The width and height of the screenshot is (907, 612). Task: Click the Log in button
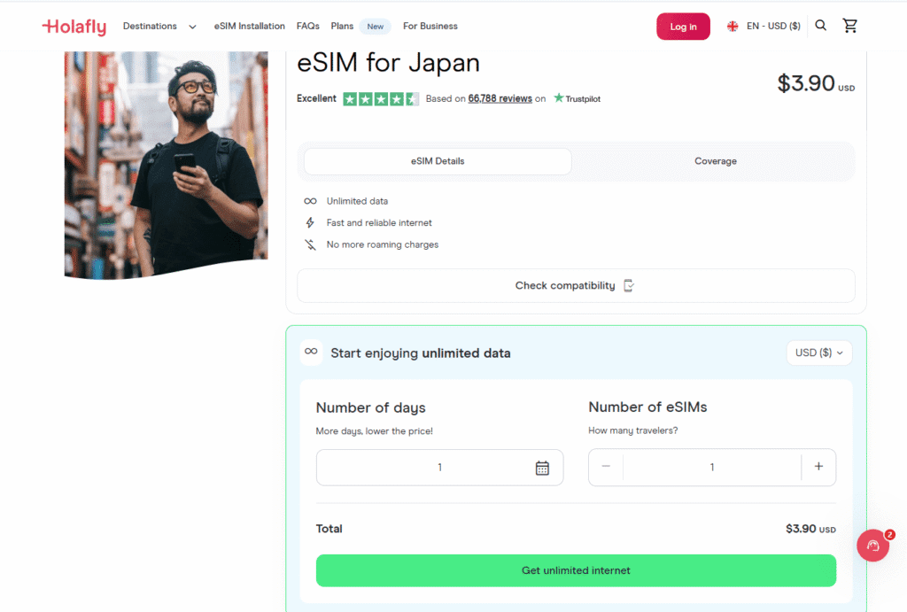coord(683,26)
